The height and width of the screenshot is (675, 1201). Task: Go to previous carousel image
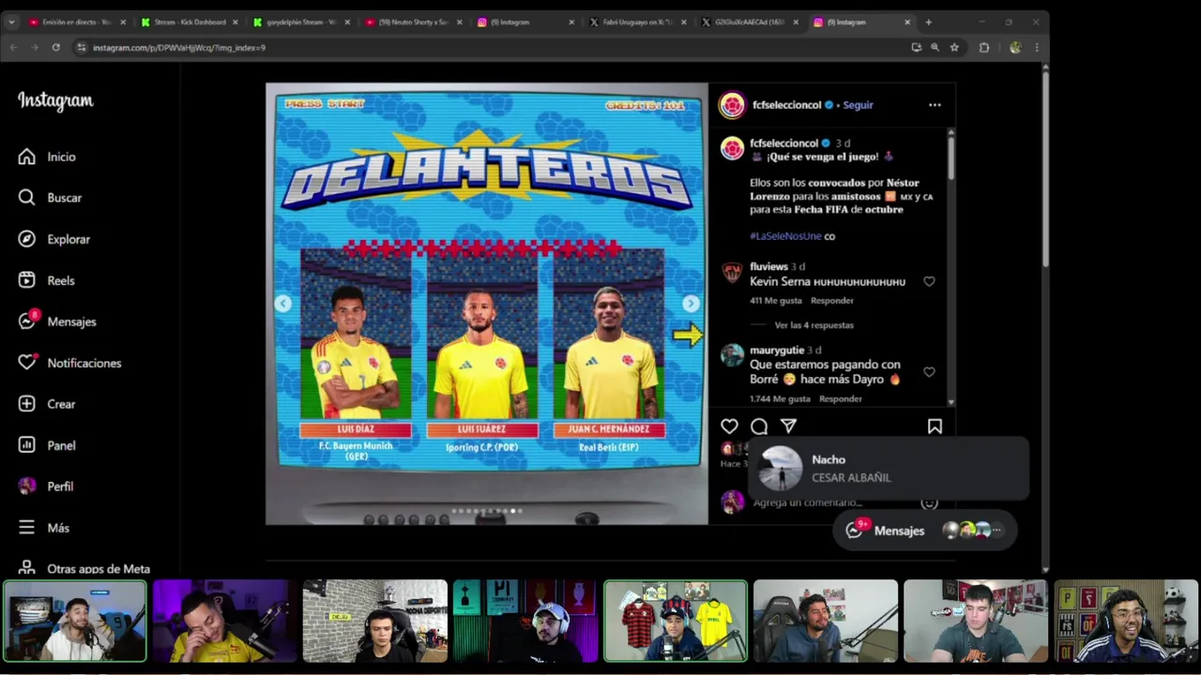[x=282, y=304]
